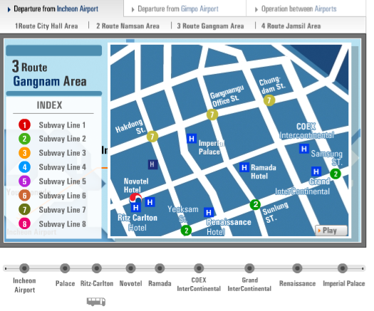Select Incheon Airport stop on route timeline

tap(24, 268)
